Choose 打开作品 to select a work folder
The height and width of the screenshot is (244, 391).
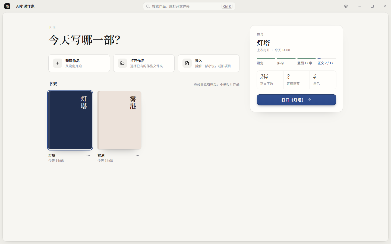pos(144,63)
